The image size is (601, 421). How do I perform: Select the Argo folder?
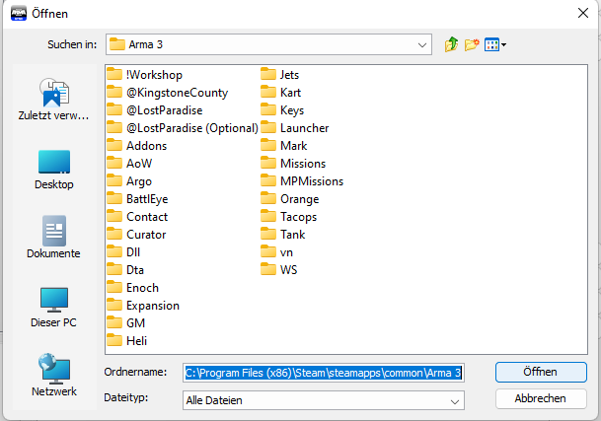(129, 181)
